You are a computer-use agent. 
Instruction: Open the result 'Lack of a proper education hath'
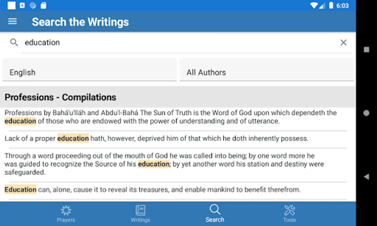pyautogui.click(x=176, y=138)
